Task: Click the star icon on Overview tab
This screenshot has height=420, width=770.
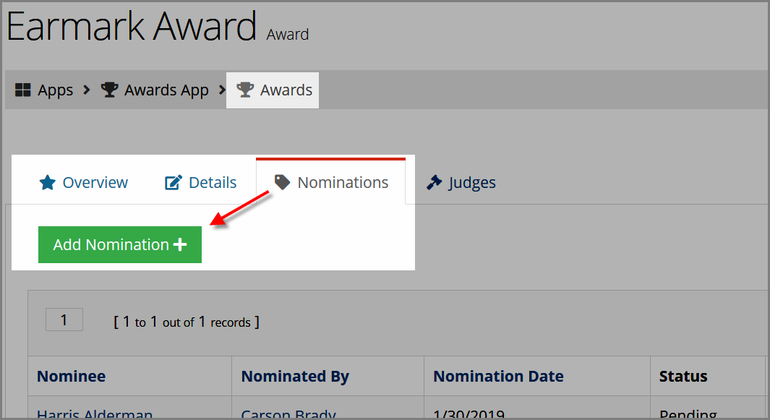Action: tap(48, 182)
